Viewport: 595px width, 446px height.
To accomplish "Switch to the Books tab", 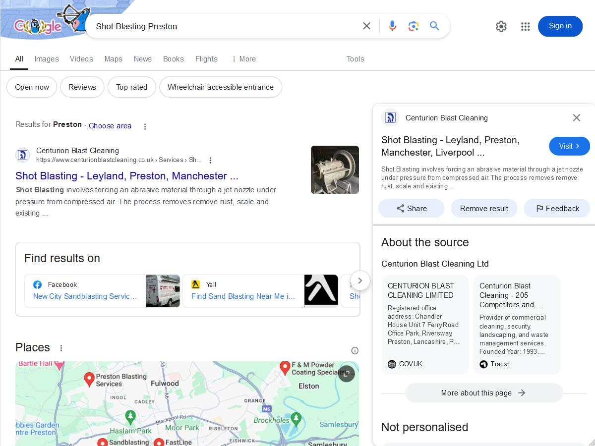I will [174, 59].
